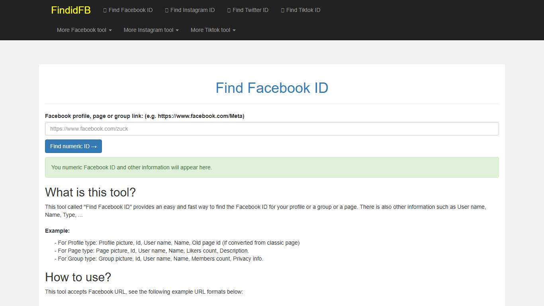Image resolution: width=544 pixels, height=306 pixels.
Task: Go to the FindidFB home logo
Action: pos(71,10)
